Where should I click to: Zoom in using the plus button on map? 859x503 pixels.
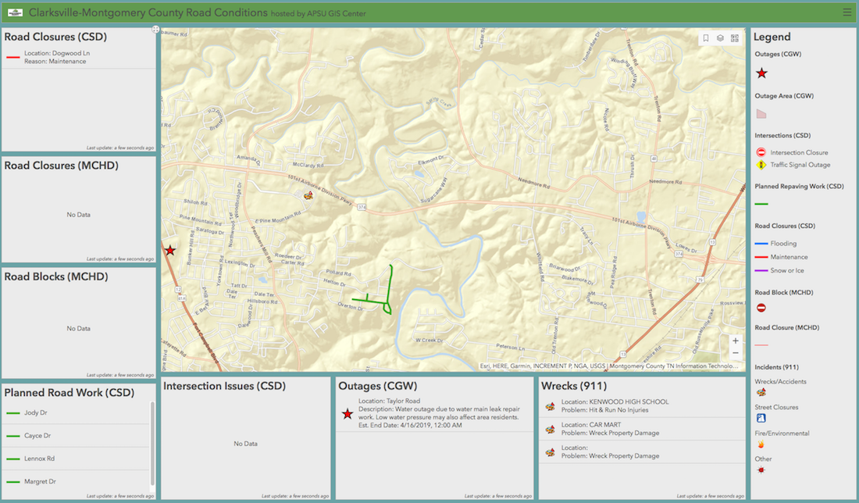point(735,341)
